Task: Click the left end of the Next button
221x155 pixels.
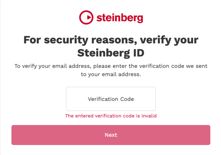Action: [x=21, y=135]
